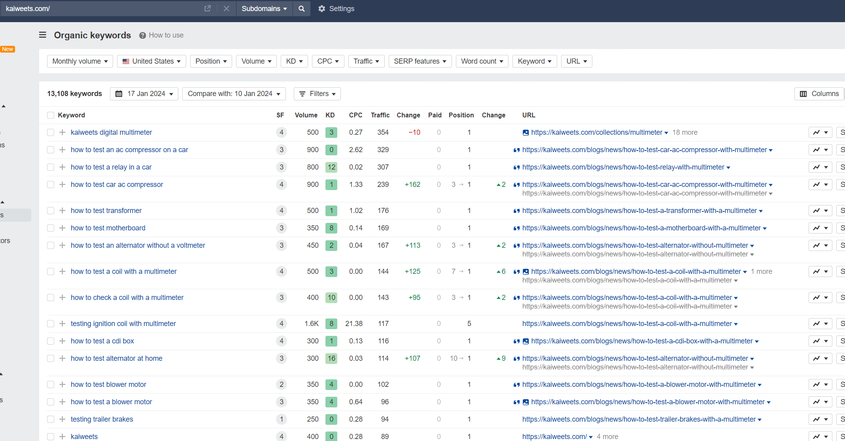Add how to test a coil with a multimeter (plus)

(x=62, y=271)
